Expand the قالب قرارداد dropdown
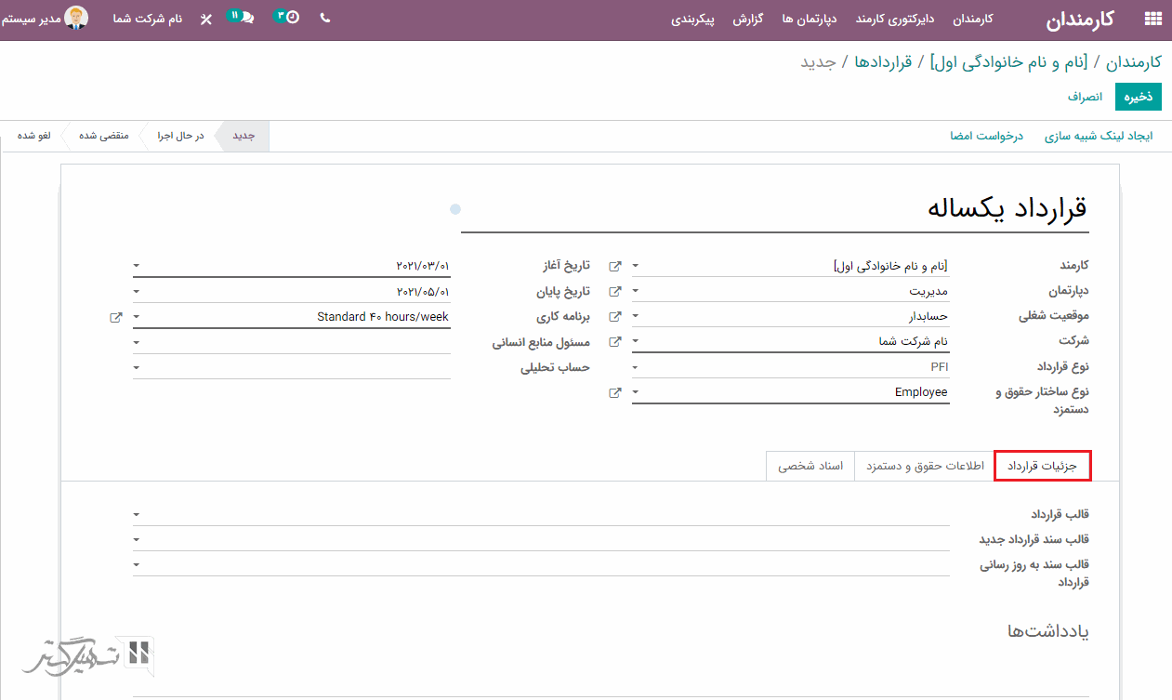This screenshot has height=700, width=1172. coord(137,514)
